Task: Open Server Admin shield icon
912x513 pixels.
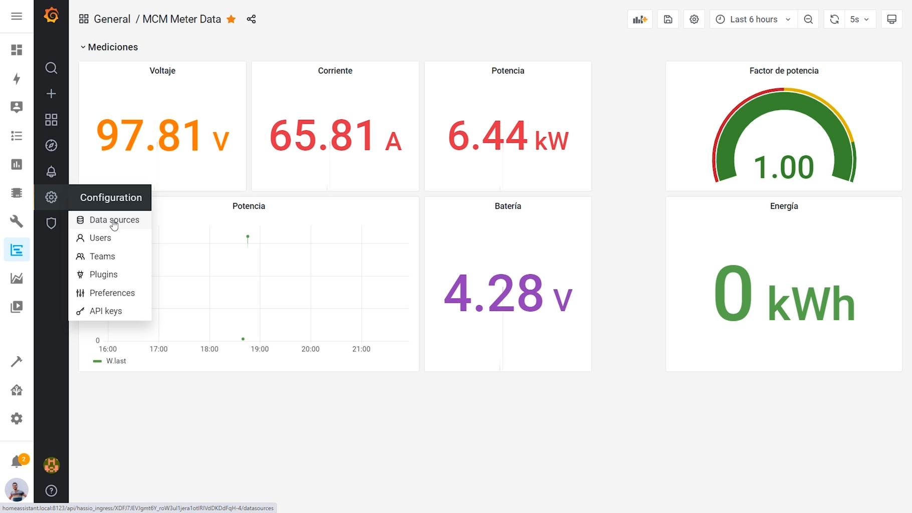Action: coord(51,223)
